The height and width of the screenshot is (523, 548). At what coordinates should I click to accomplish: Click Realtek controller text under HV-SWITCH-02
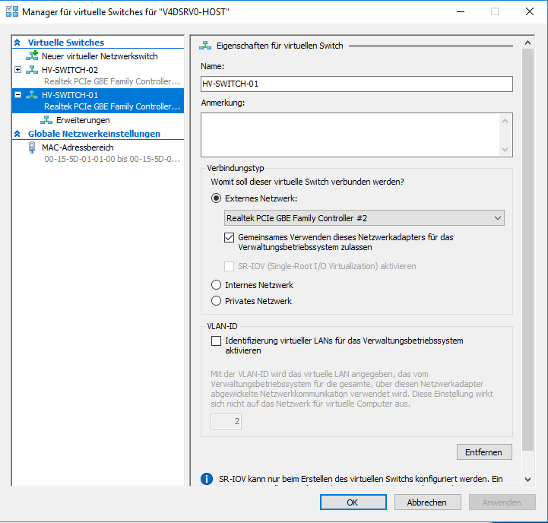(x=112, y=81)
